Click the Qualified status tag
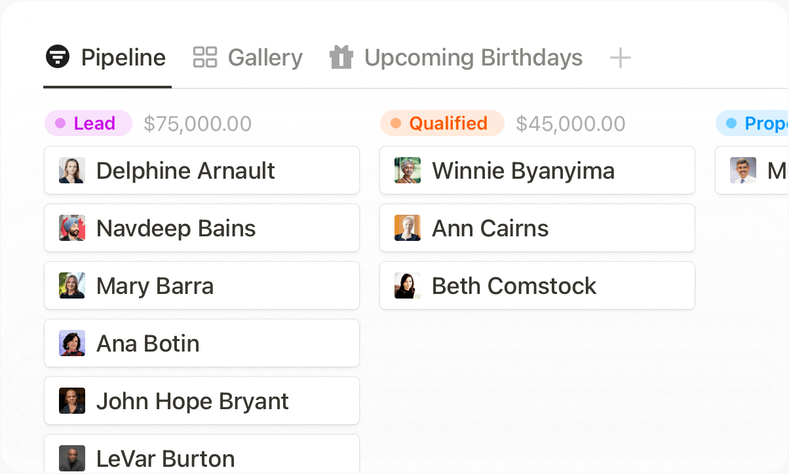 tap(442, 123)
